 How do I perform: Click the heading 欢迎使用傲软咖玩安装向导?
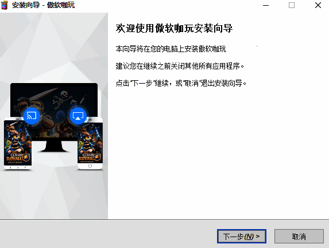click(x=174, y=28)
